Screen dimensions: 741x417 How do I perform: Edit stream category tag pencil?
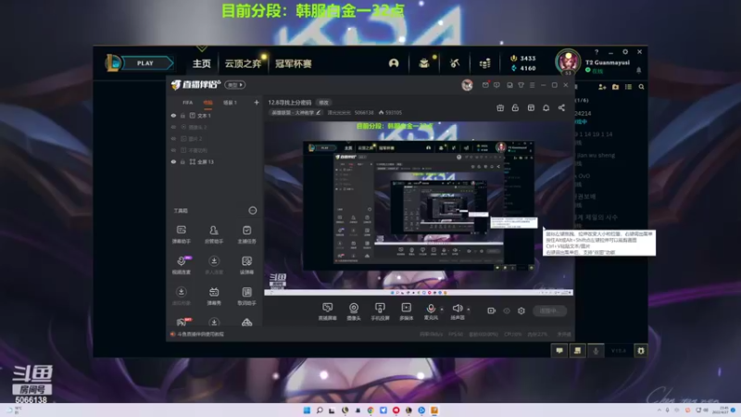319,112
